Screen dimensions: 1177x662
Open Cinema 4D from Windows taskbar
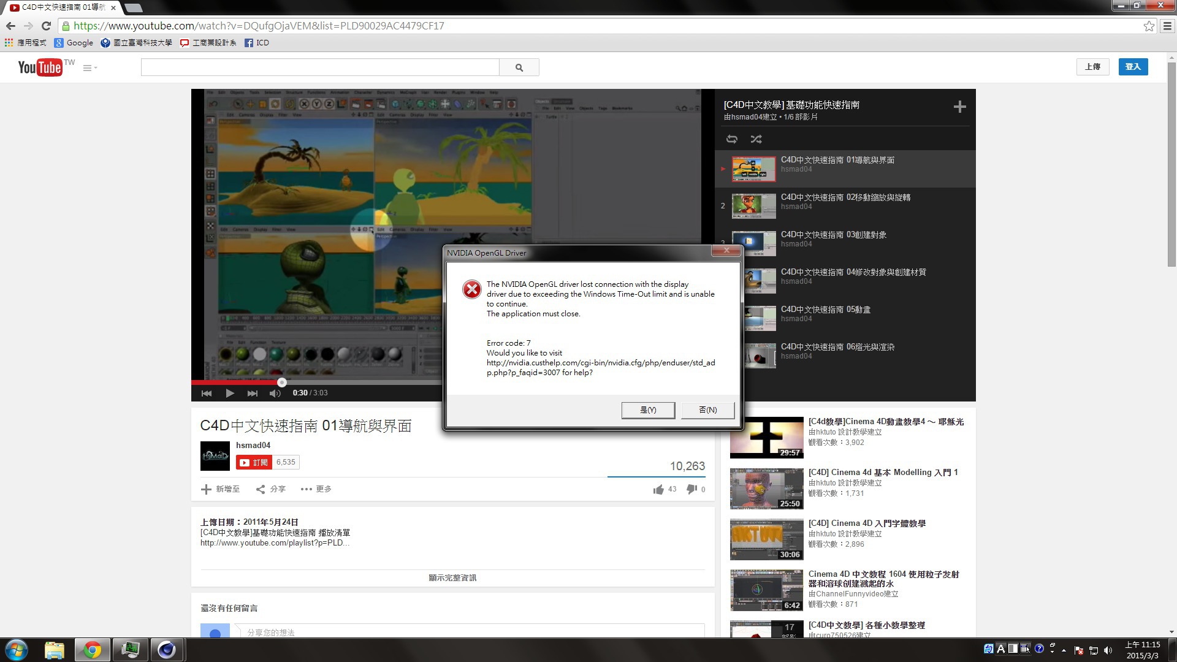[x=166, y=650]
